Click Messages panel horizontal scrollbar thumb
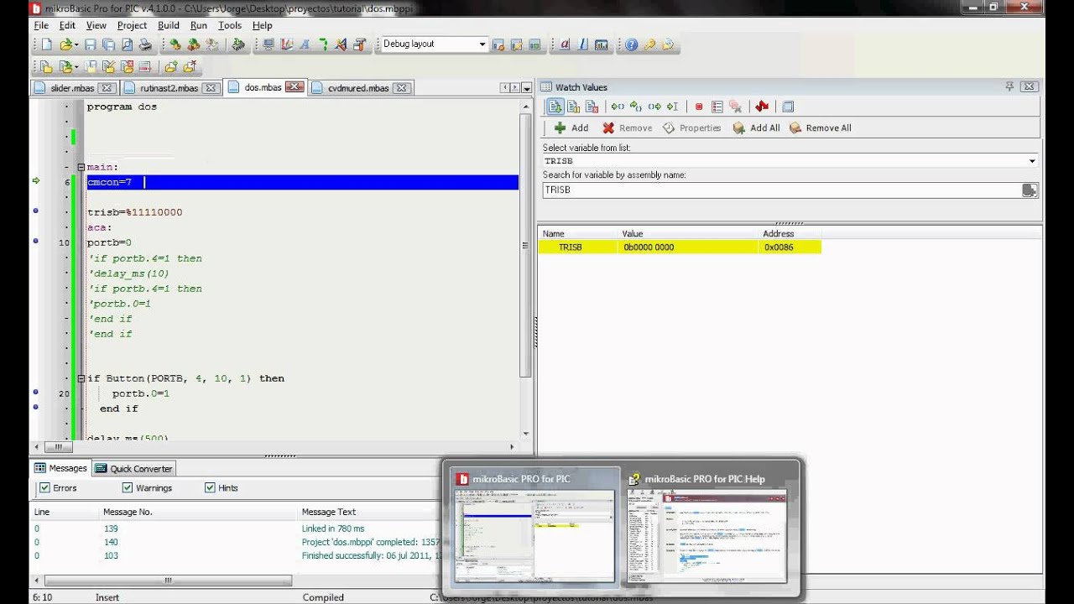Screen dimensions: 1074x604 168,581
